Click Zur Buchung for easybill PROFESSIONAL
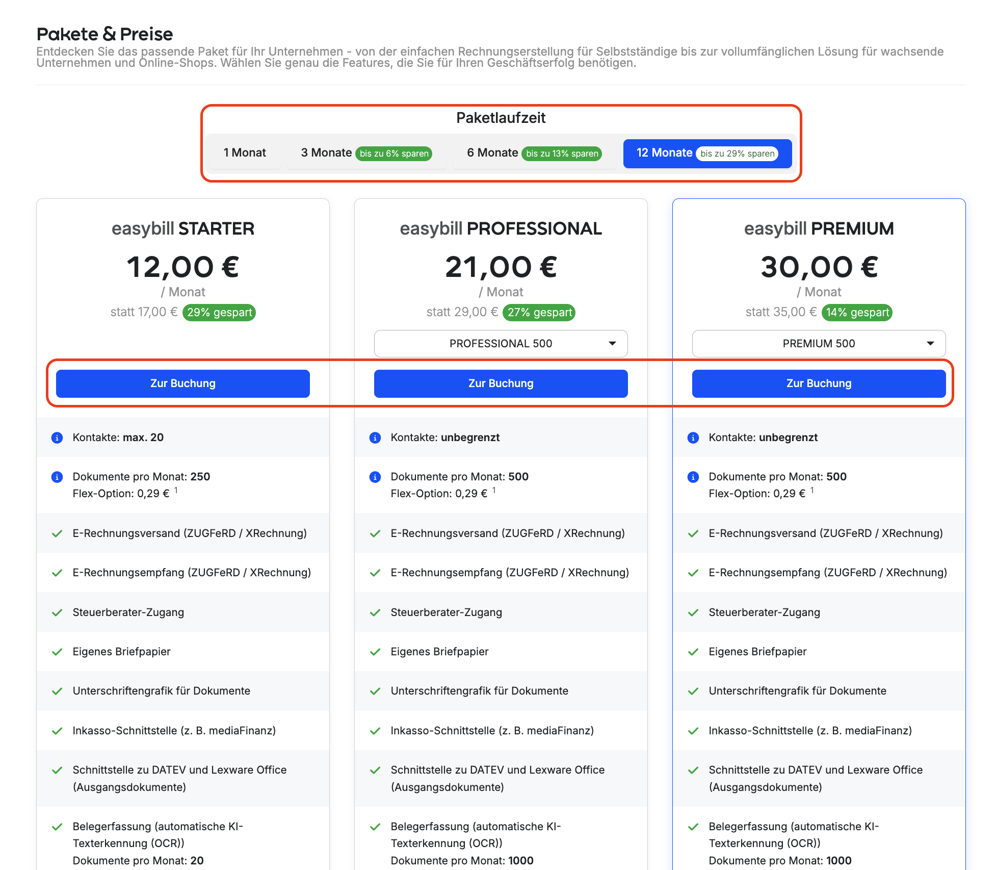Viewport: 996px width, 870px height. click(x=501, y=383)
